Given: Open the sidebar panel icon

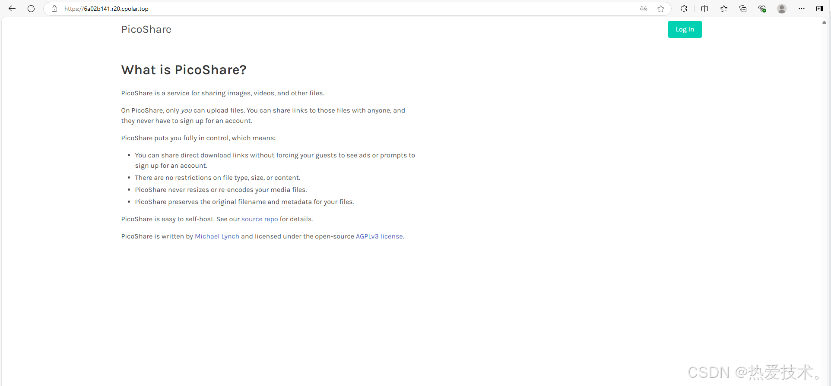Looking at the screenshot, I should point(820,9).
